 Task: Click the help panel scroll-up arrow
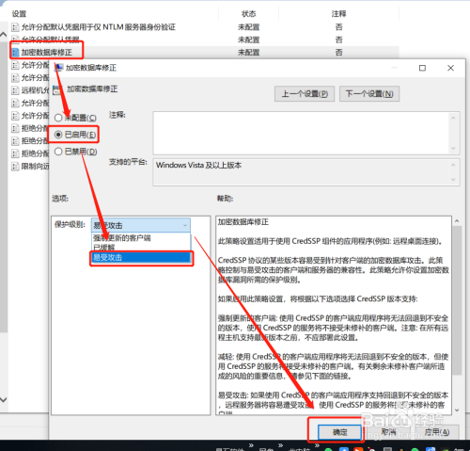tap(457, 221)
